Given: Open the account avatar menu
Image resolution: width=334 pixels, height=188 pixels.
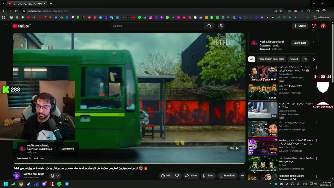Looking at the screenshot, I should click(x=323, y=26).
